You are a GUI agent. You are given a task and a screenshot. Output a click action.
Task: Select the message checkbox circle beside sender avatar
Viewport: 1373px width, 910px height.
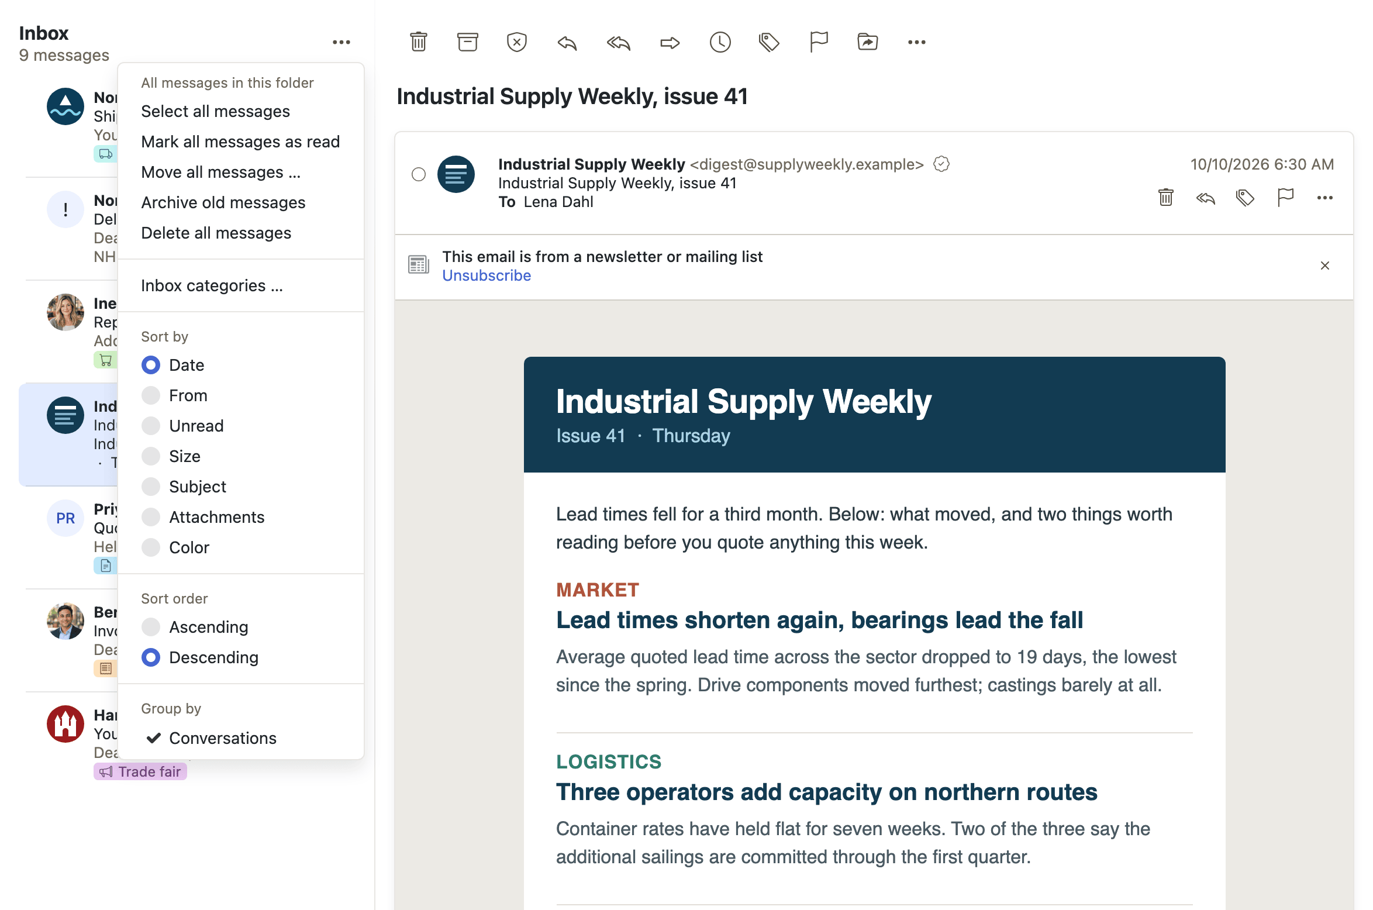coord(418,174)
